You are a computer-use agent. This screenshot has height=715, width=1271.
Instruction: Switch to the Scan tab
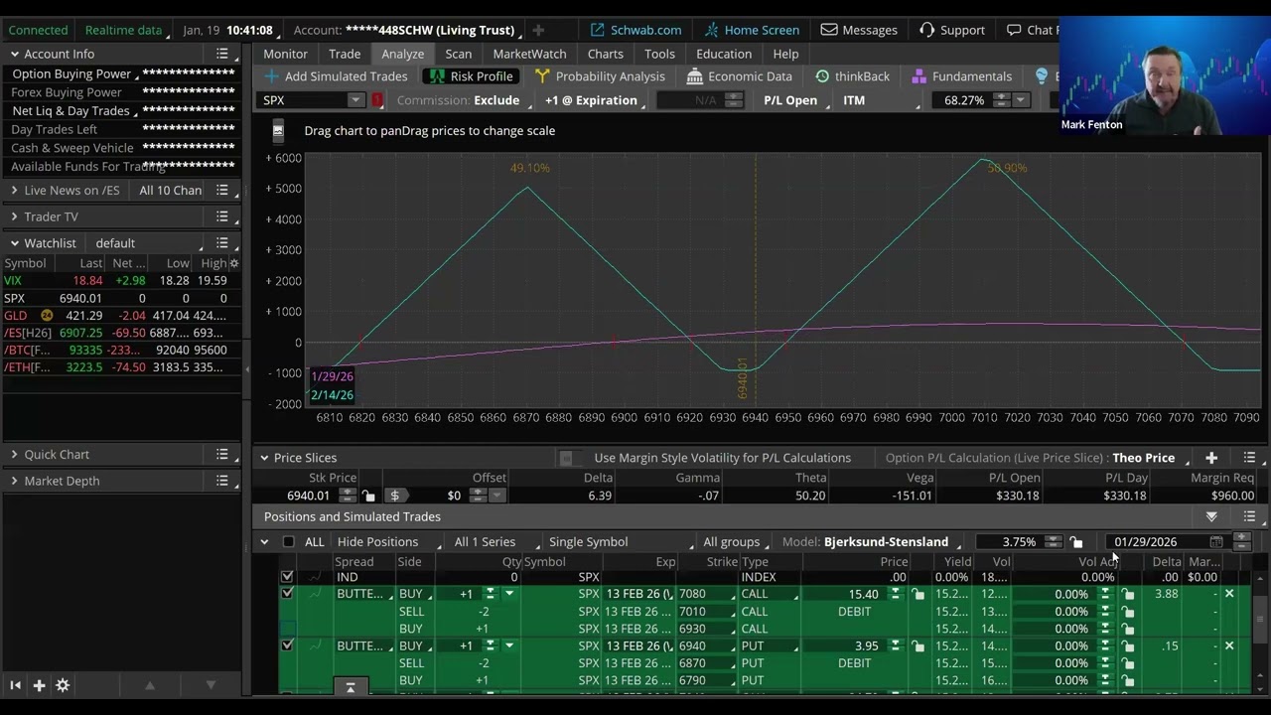459,54
